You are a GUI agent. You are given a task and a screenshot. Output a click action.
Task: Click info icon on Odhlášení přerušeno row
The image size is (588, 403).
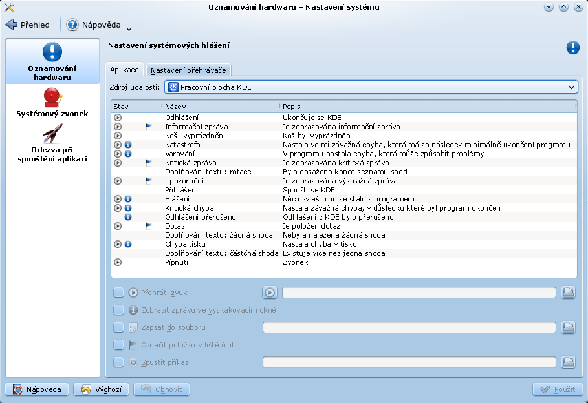(128, 217)
